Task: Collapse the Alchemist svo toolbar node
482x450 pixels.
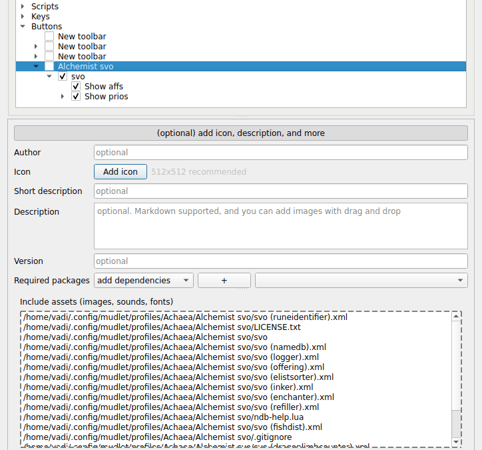Action: [x=36, y=66]
